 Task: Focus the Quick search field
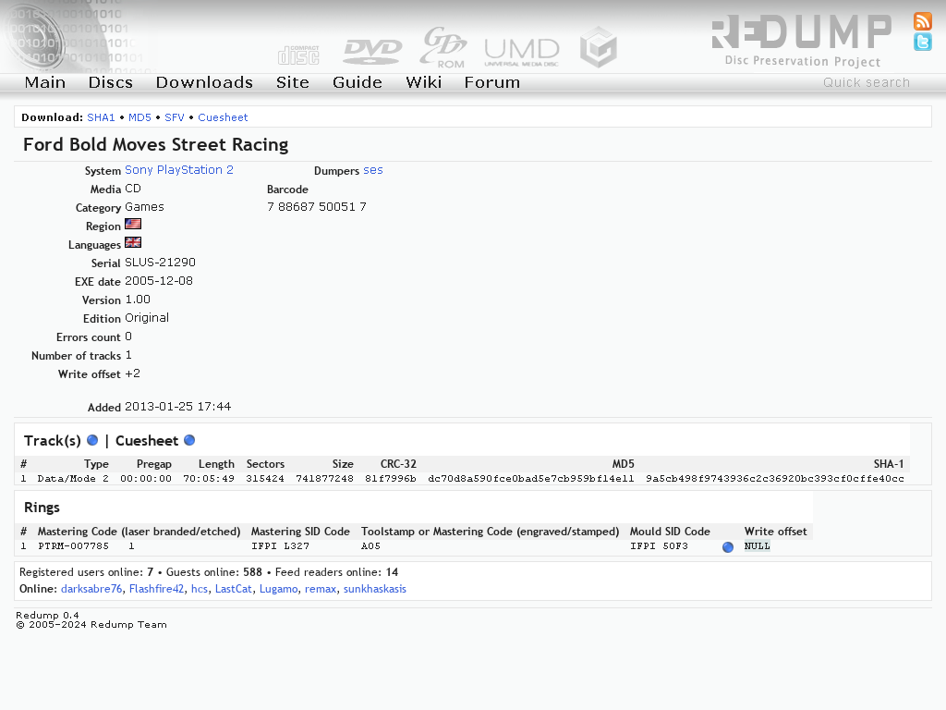(x=867, y=82)
